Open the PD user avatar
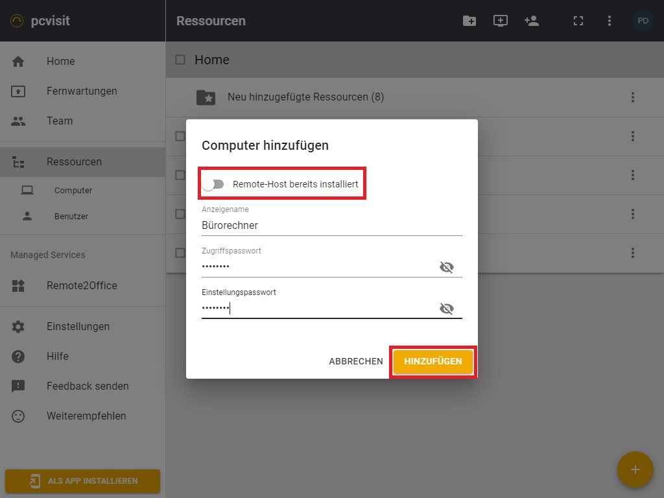This screenshot has height=498, width=664. (x=643, y=21)
